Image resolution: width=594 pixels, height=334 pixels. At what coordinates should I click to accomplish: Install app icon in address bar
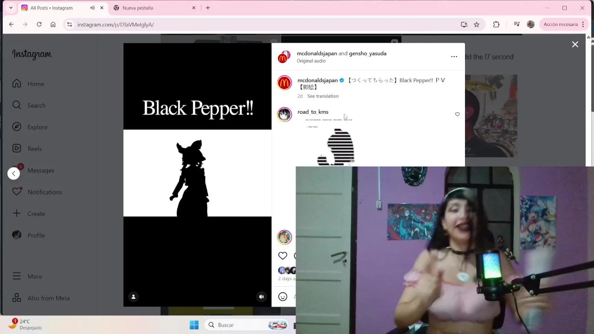click(464, 25)
